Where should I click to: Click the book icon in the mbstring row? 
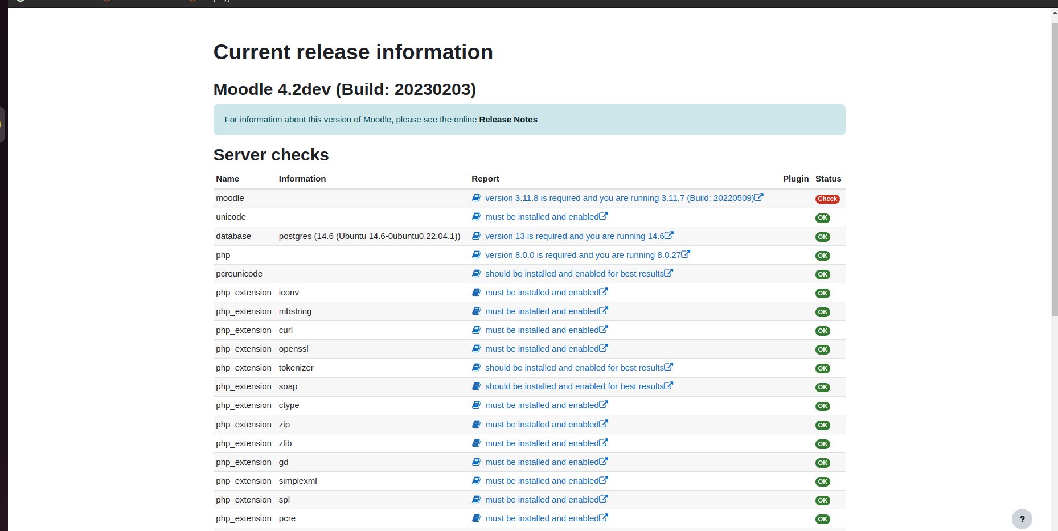click(x=476, y=311)
